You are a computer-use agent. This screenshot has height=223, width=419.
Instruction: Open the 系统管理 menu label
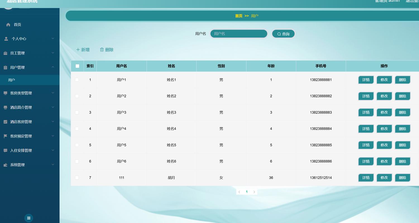click(x=17, y=165)
